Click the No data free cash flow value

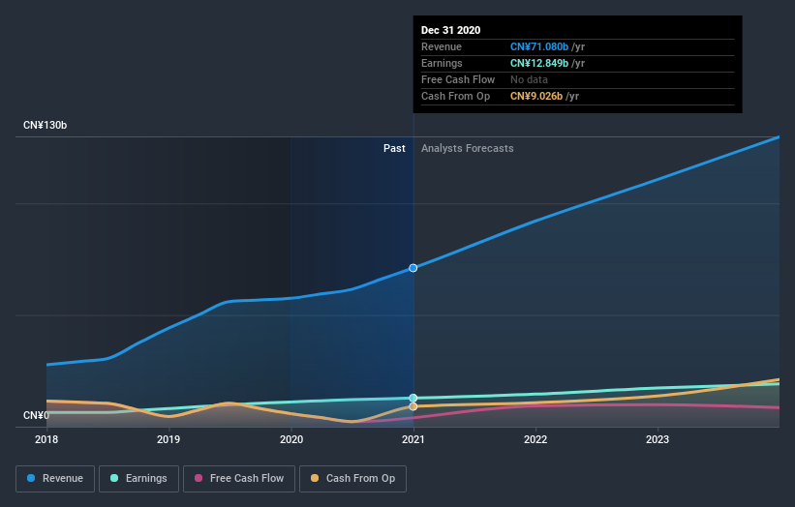point(529,79)
